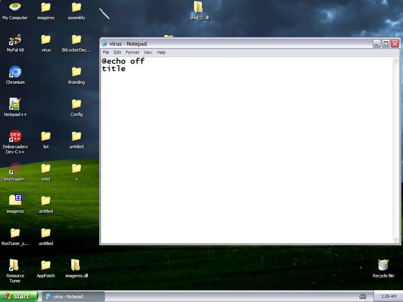Open the Help menu in Notepad
Image resolution: width=403 pixels, height=302 pixels.
tap(161, 52)
